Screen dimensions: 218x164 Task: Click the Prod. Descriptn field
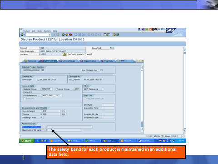[62, 51]
